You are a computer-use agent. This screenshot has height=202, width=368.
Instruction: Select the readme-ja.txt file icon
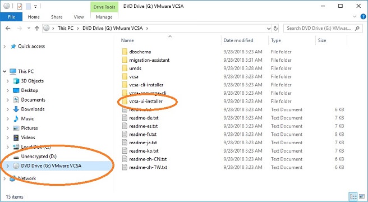point(125,143)
